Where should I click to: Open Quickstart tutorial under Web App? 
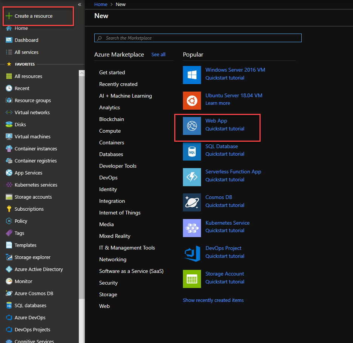tap(225, 129)
